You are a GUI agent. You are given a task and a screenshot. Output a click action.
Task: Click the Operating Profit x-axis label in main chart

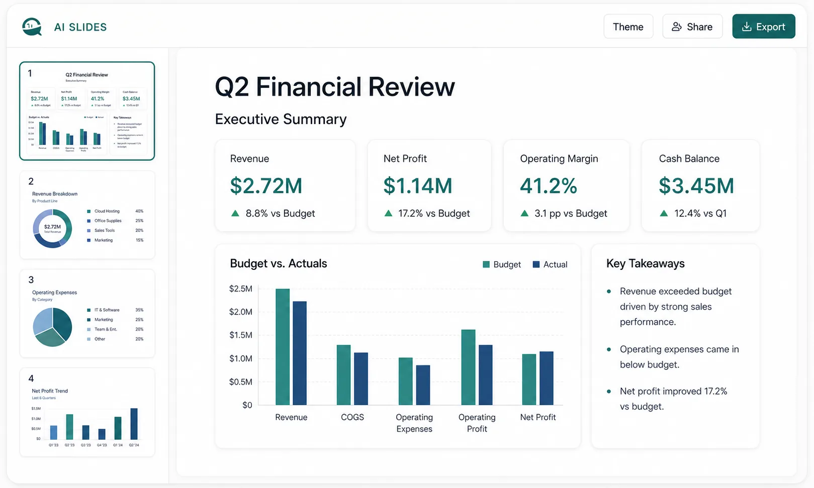coord(477,423)
